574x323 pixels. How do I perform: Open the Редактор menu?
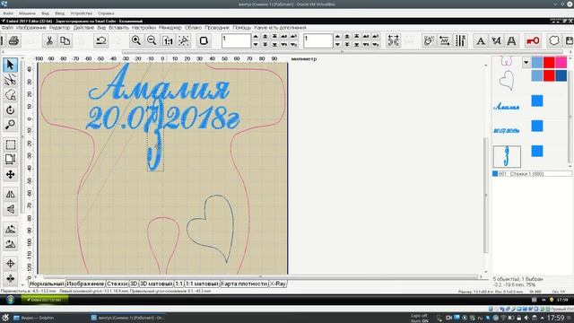coord(59,28)
